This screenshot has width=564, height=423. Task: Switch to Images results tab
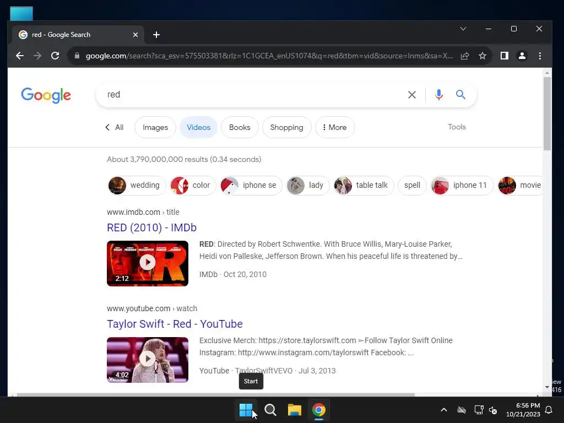pyautogui.click(x=155, y=127)
